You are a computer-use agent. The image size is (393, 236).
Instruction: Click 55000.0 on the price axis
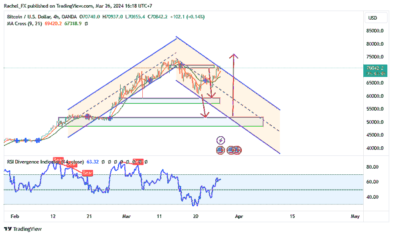pos(375,109)
